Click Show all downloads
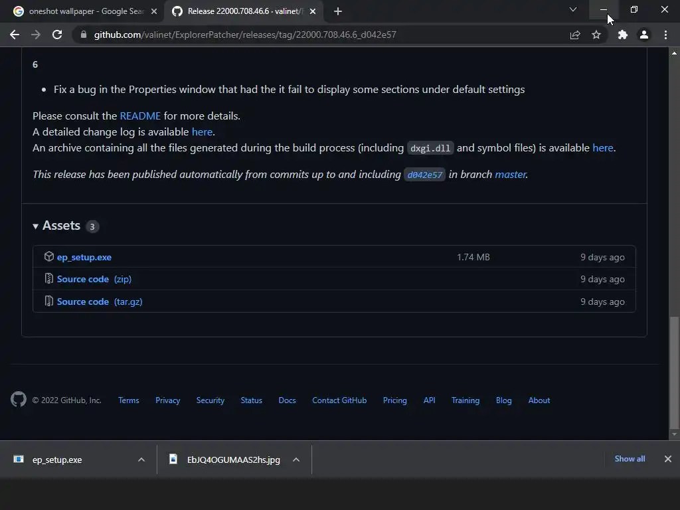 point(630,459)
